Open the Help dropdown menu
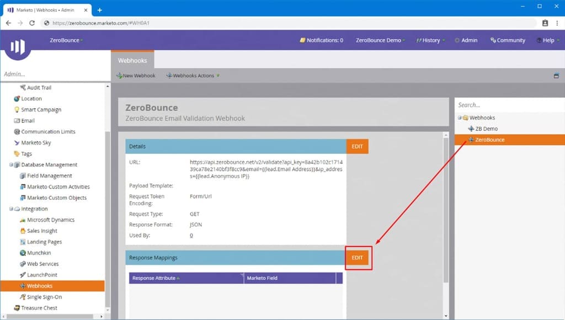Viewport: 565px width, 320px height. pyautogui.click(x=548, y=40)
